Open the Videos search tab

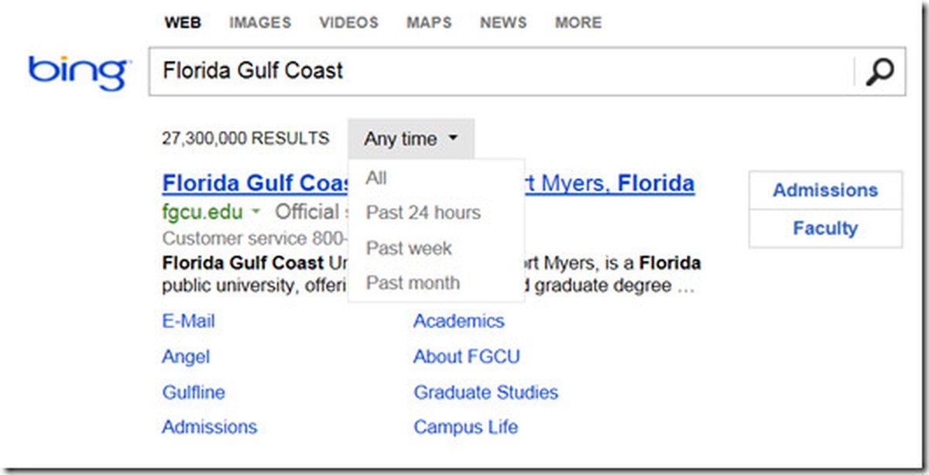click(x=348, y=23)
